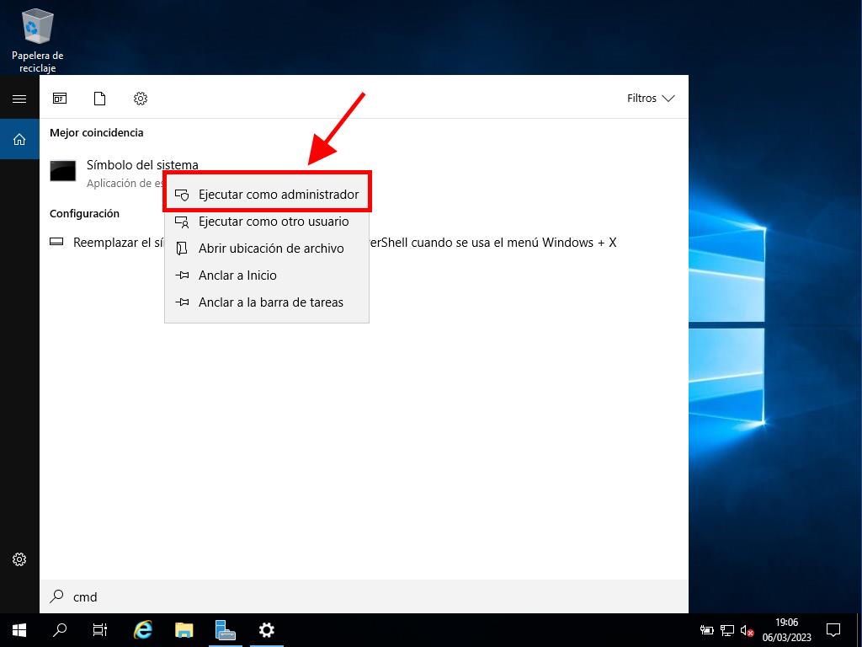The height and width of the screenshot is (647, 862).
Task: Open the Task View button
Action: tap(100, 629)
